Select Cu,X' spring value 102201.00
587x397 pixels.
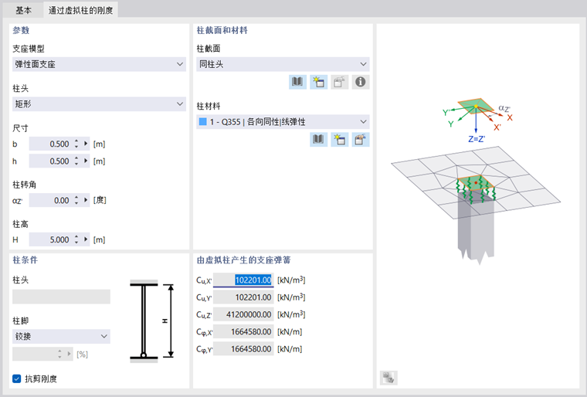pos(243,280)
